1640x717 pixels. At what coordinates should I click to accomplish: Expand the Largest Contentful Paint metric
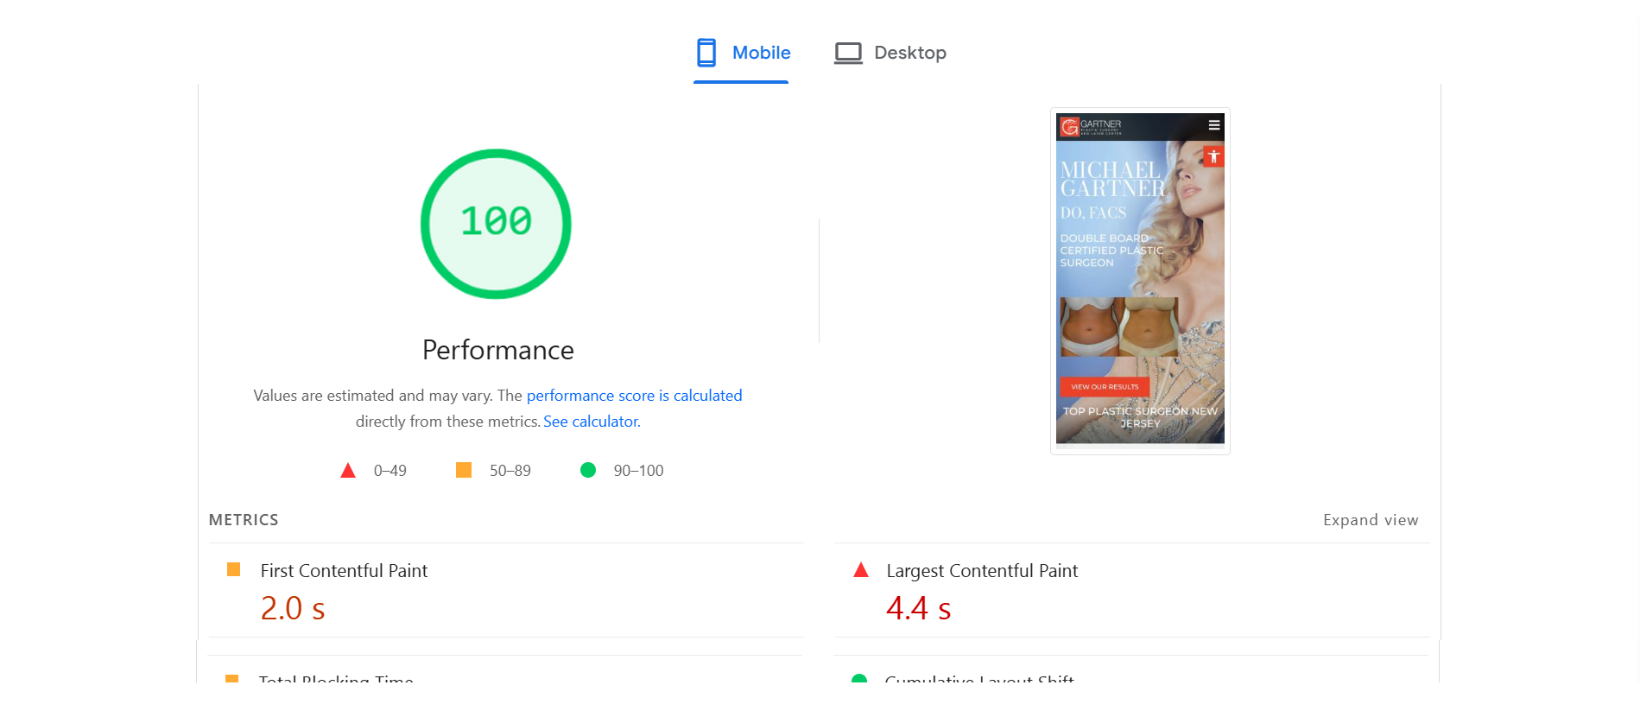point(981,571)
